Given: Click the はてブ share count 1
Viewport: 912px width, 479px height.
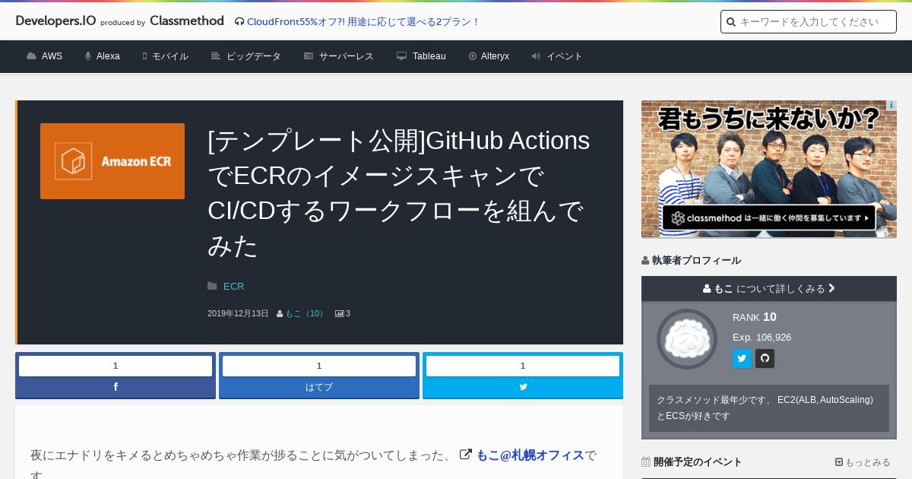Looking at the screenshot, I should click(x=319, y=366).
